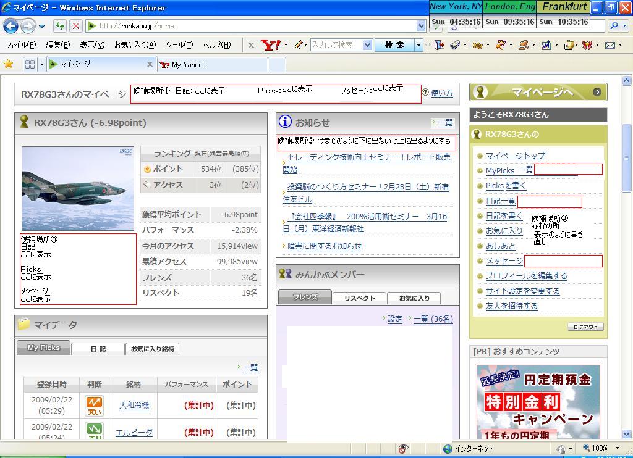The height and width of the screenshot is (458, 633).
Task: Open the お気に入り(A) menu
Action: point(135,45)
